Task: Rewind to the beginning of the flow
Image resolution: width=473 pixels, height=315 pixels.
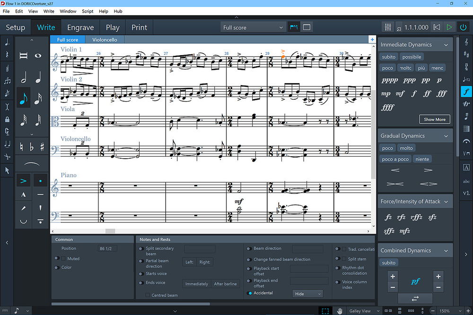Action: tap(437, 27)
